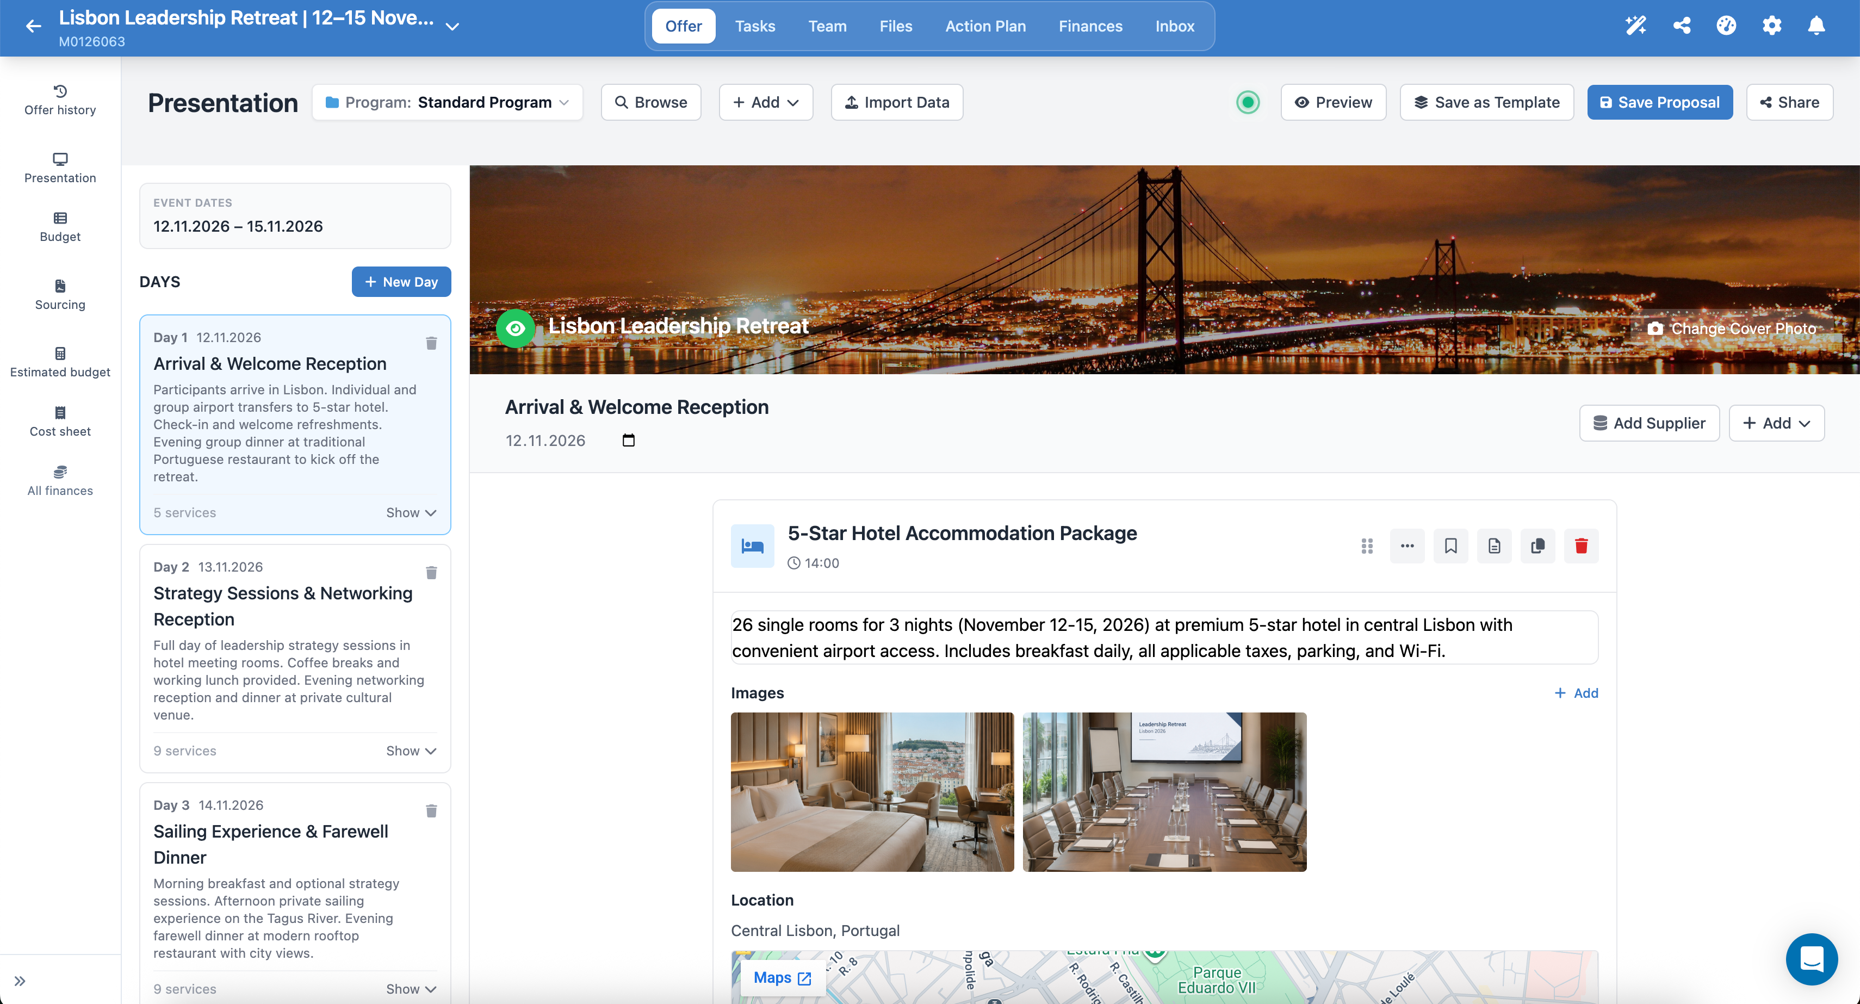Expand the collapsed sidebar chevrons
Viewport: 1860px width, 1004px height.
point(20,980)
